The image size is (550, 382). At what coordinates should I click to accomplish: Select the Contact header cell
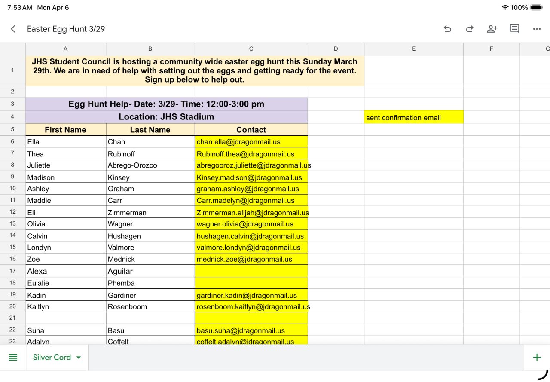pos(251,130)
